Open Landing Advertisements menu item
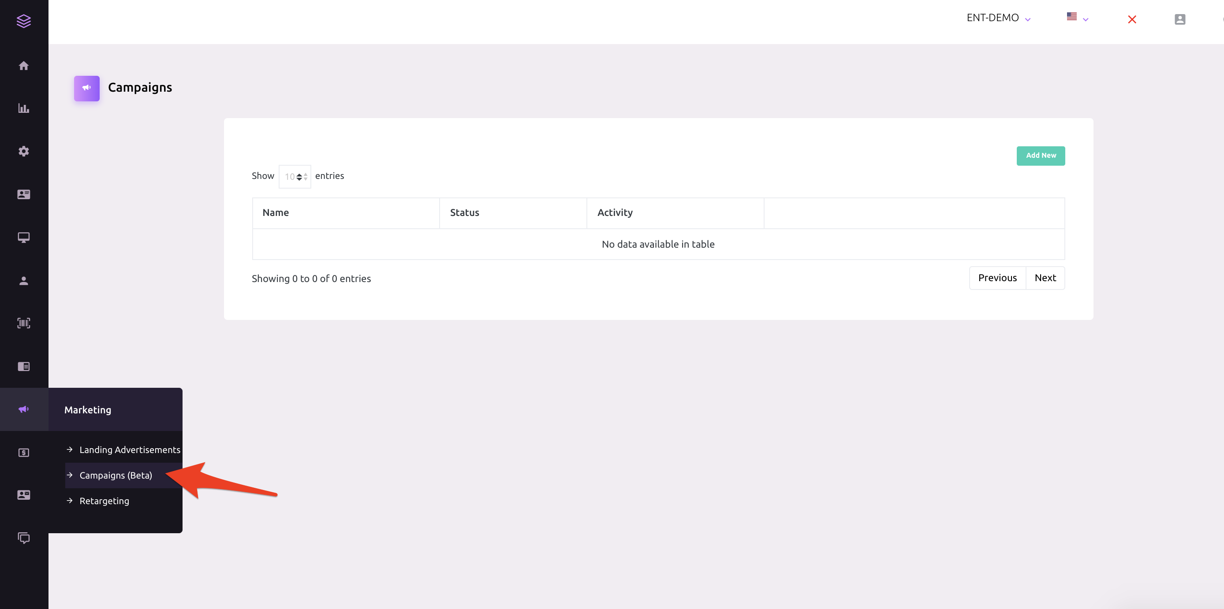 [123, 449]
